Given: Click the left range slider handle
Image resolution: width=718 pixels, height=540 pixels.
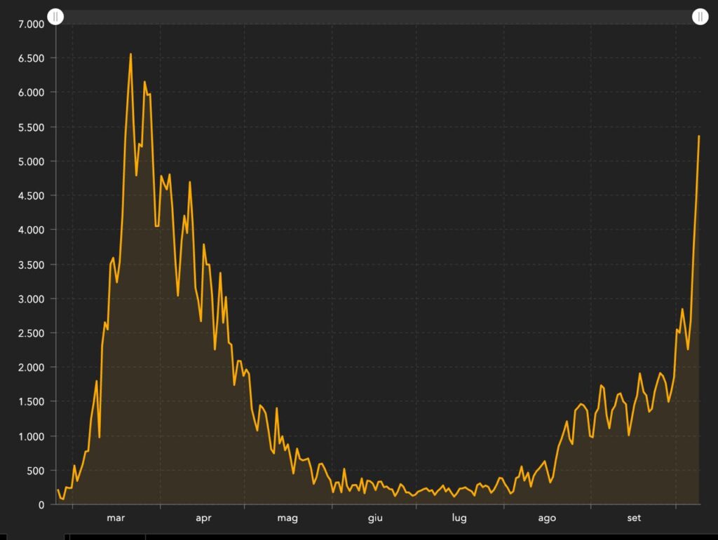Looking at the screenshot, I should pyautogui.click(x=56, y=16).
